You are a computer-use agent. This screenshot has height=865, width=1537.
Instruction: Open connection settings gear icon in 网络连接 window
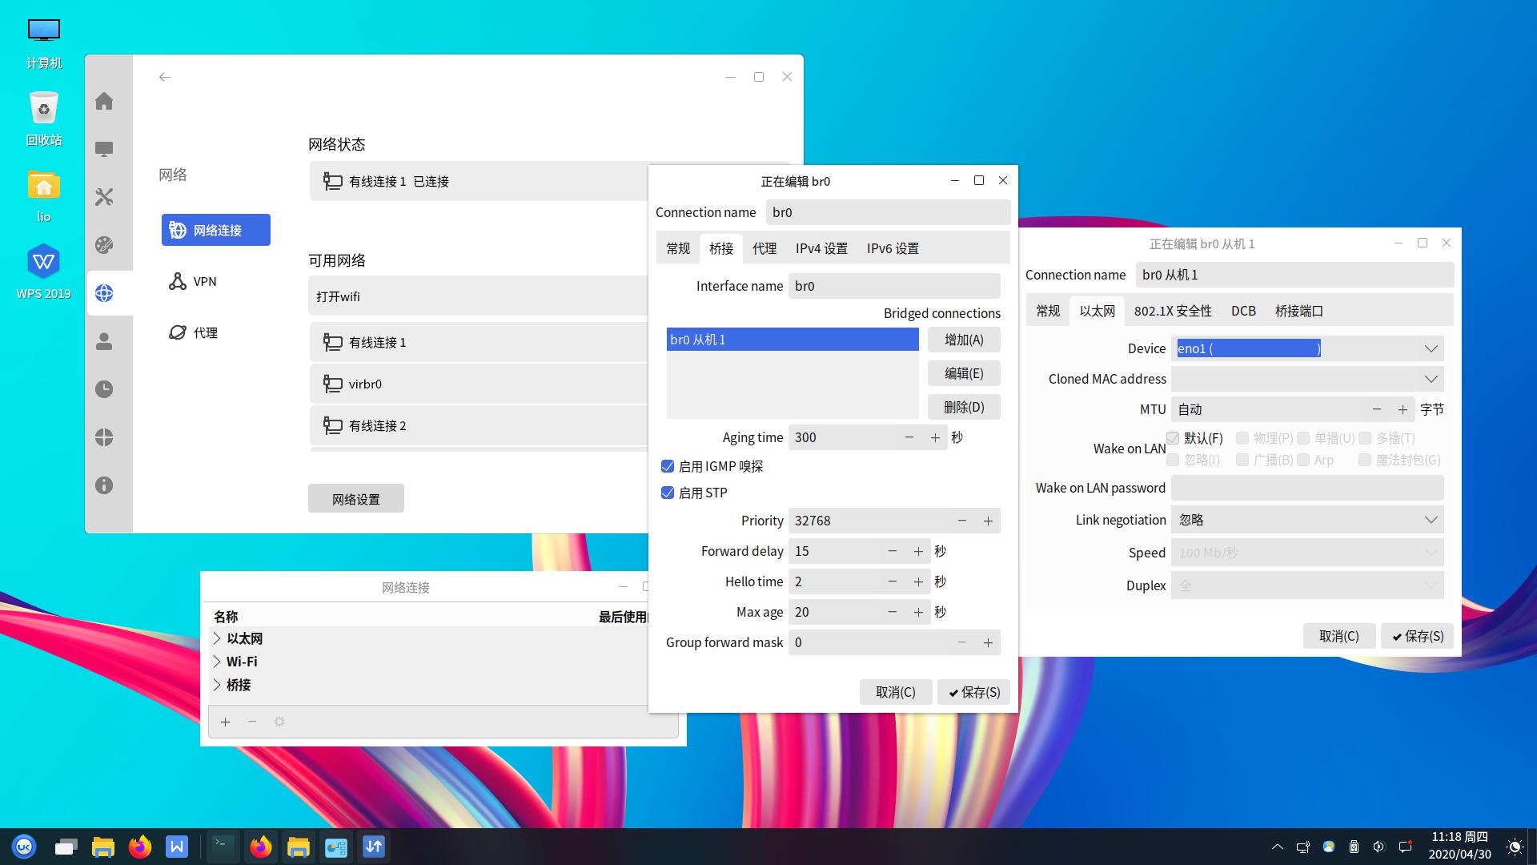tap(279, 722)
